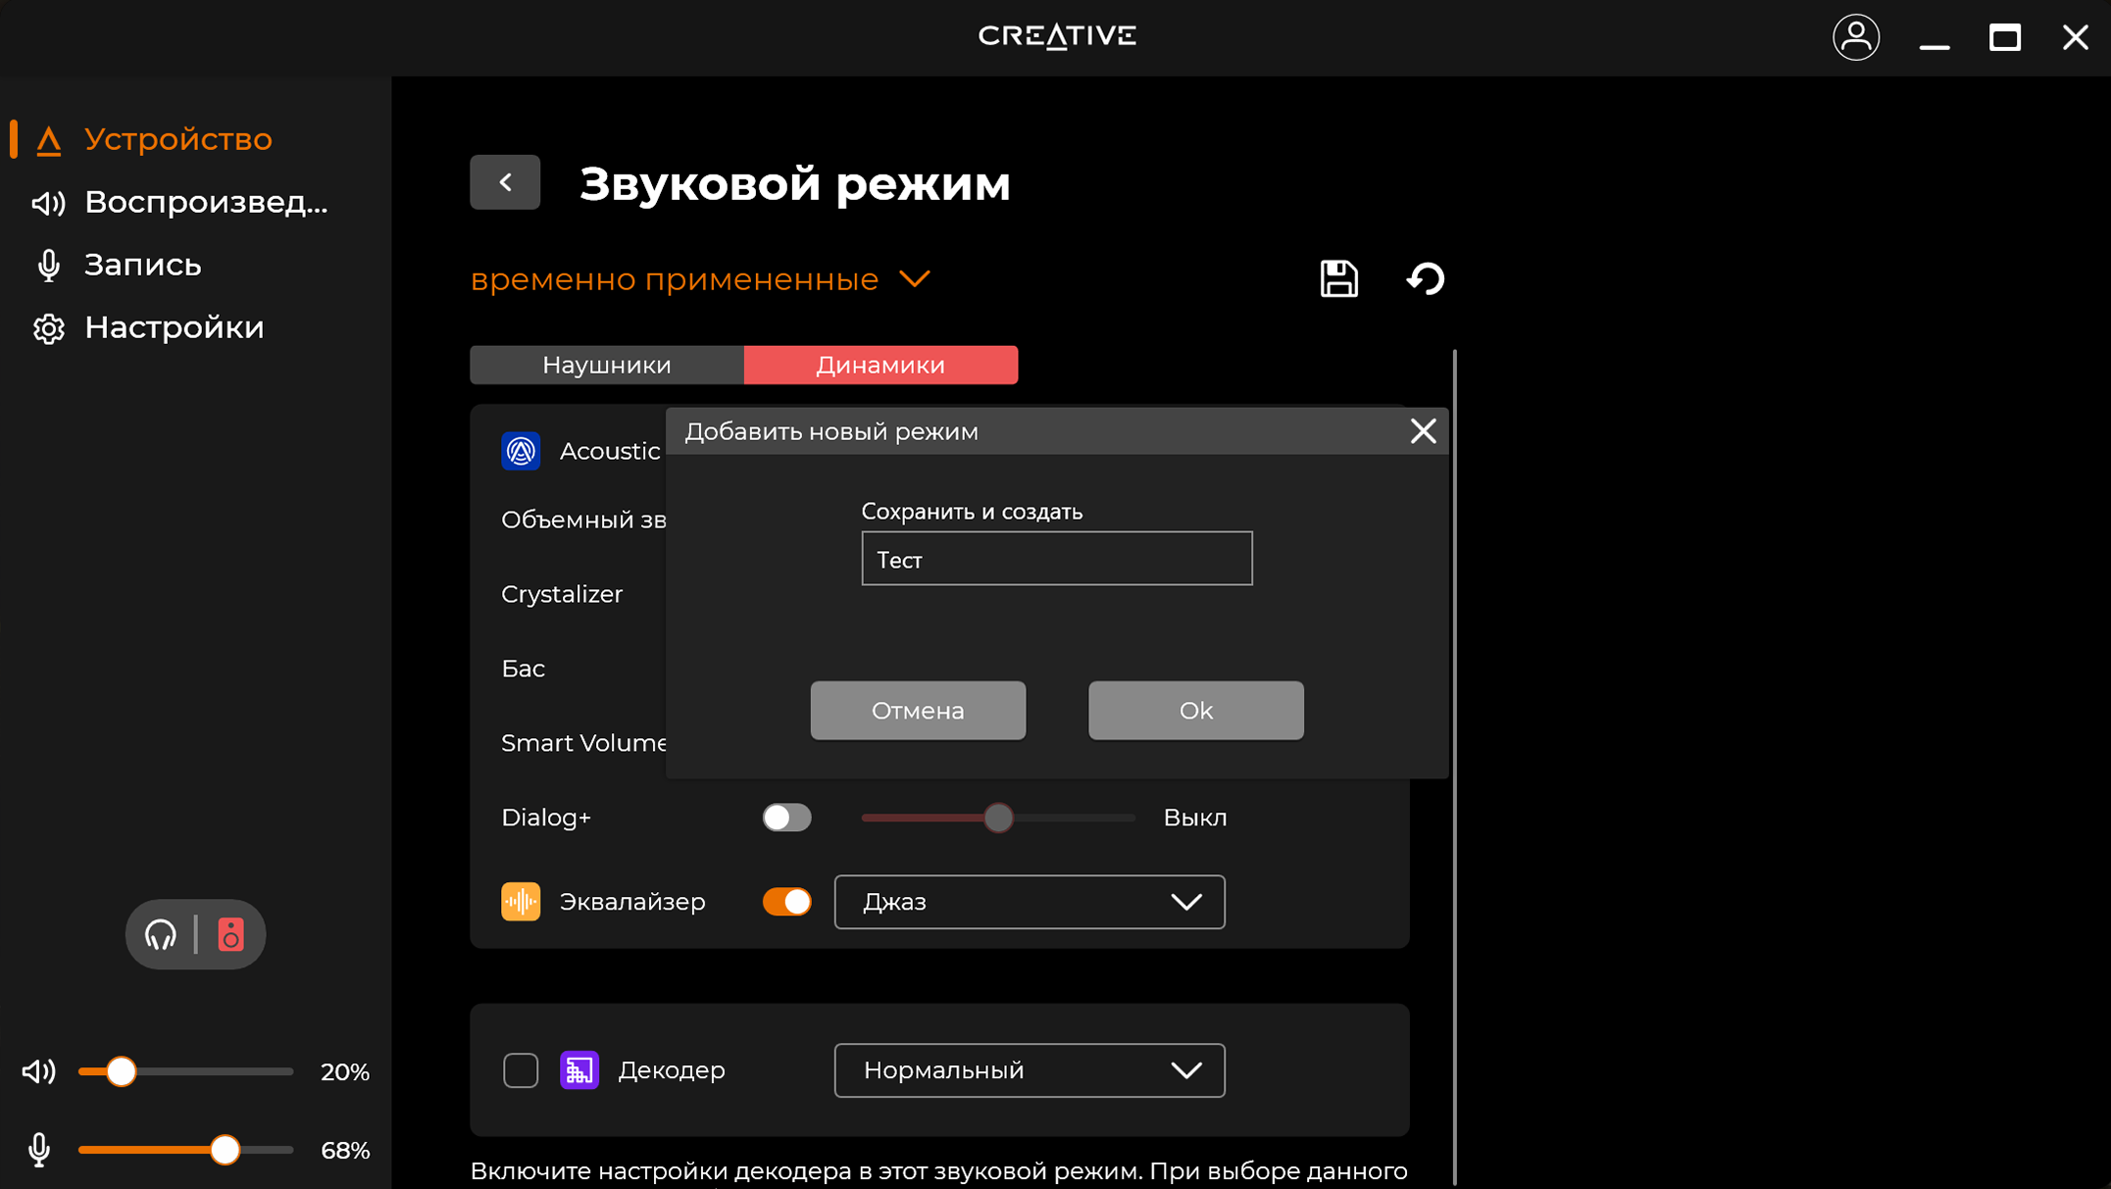Viewport: 2111px width, 1189px height.
Task: Click the mode name field containing Тест
Action: coord(1056,560)
